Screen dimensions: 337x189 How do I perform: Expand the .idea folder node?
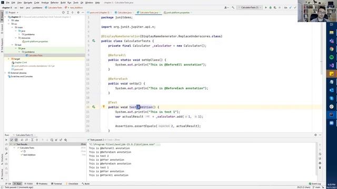pos(9,20)
